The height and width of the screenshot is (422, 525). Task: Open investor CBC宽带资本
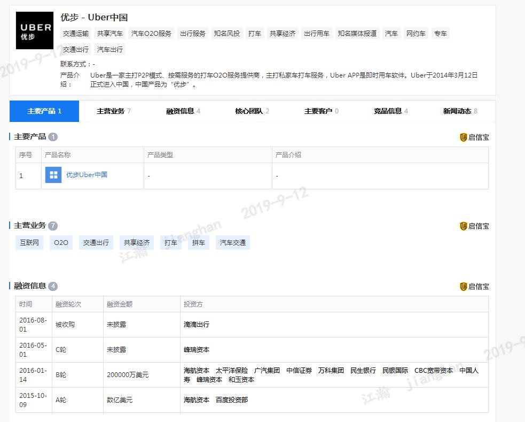434,370
